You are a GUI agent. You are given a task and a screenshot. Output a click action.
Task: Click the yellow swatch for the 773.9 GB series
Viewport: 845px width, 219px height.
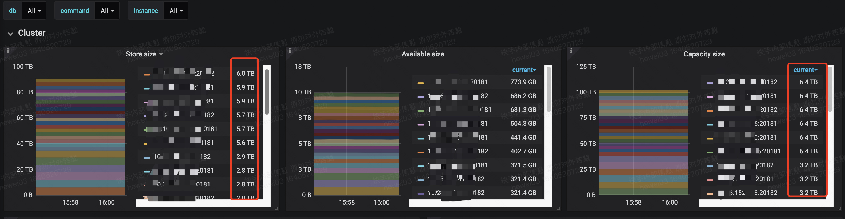tap(420, 83)
